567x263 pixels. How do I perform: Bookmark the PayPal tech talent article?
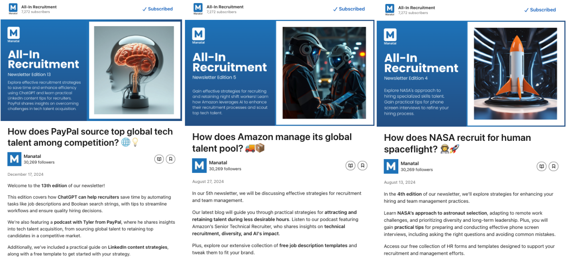click(x=170, y=159)
